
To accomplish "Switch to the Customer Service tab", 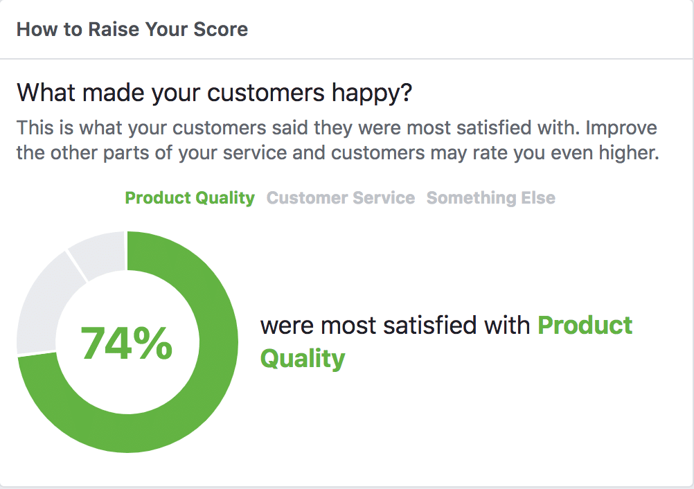I will [x=341, y=198].
